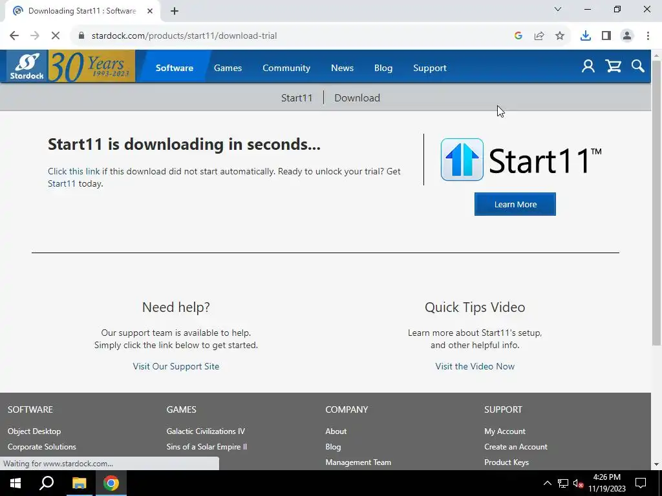Image resolution: width=662 pixels, height=496 pixels.
Task: Toggle the Chrome side panel icon
Action: point(606,36)
